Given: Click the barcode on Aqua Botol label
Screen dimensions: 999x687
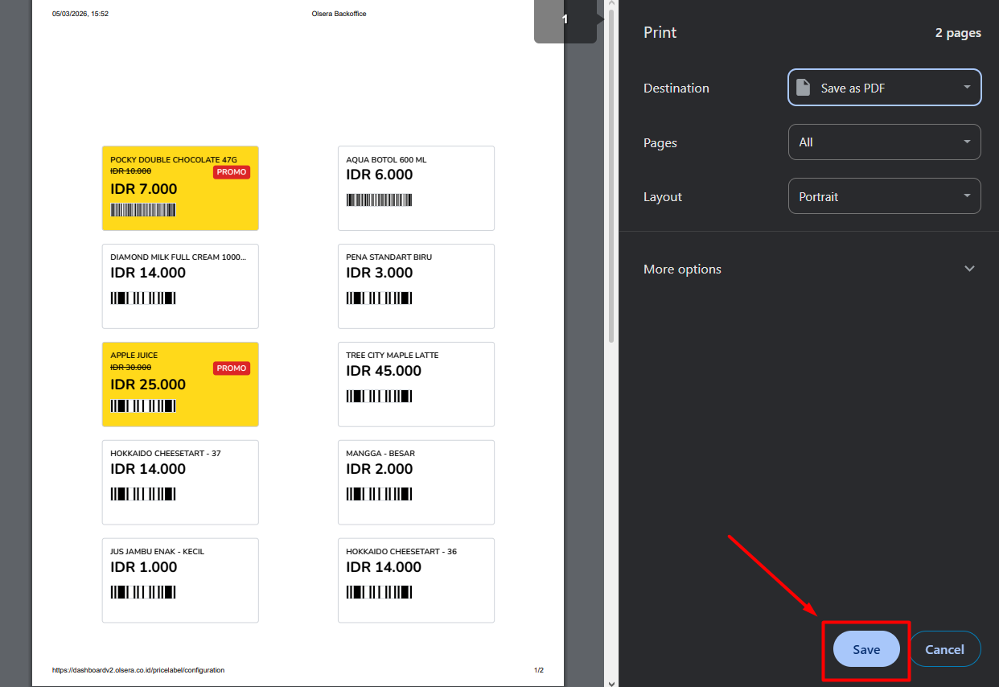Looking at the screenshot, I should 379,200.
